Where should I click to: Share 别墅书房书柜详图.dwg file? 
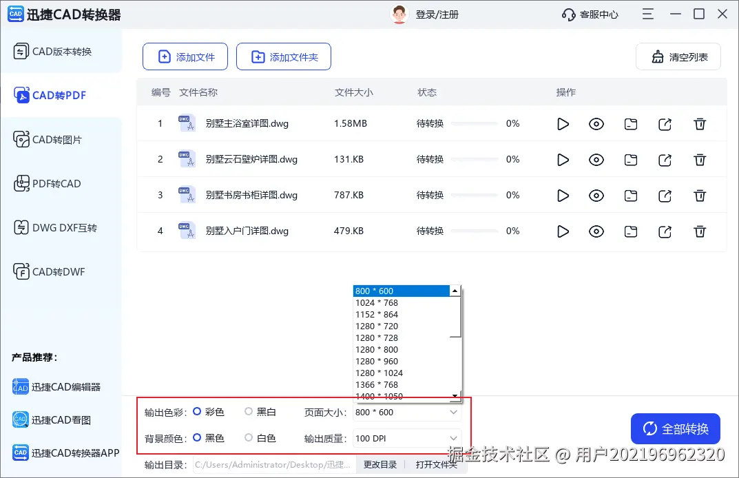pos(665,196)
